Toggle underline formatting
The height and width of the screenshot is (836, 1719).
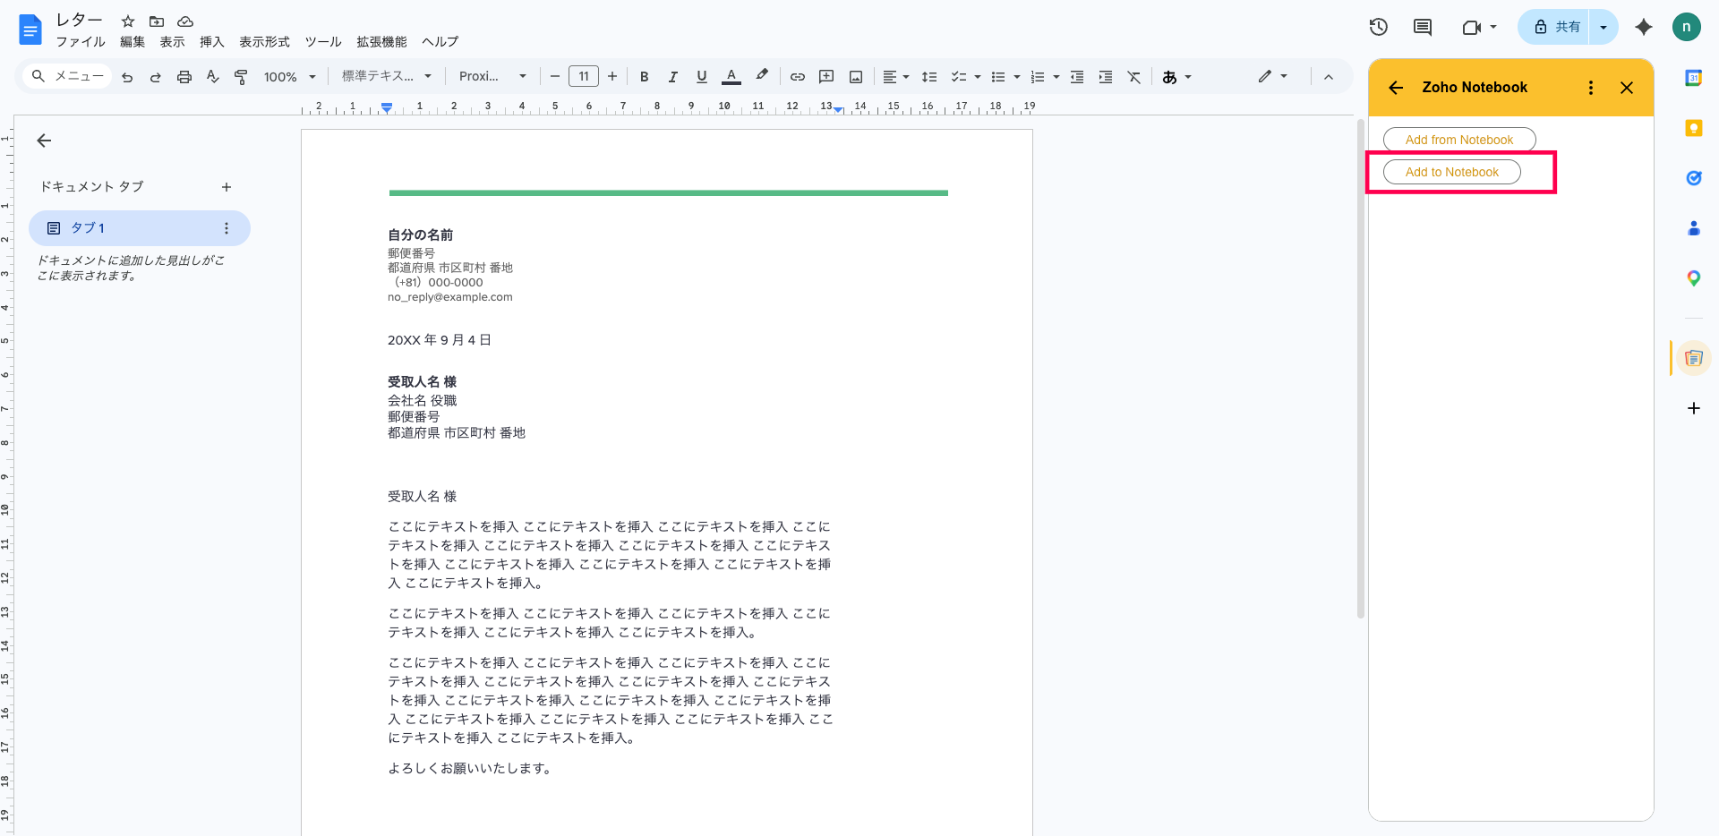[702, 77]
